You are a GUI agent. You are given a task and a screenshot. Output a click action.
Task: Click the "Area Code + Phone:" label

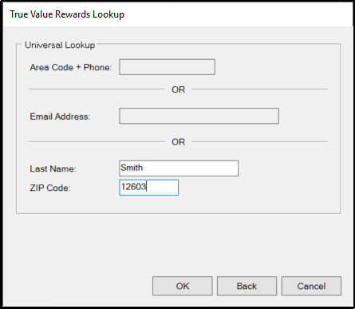pyautogui.click(x=71, y=67)
